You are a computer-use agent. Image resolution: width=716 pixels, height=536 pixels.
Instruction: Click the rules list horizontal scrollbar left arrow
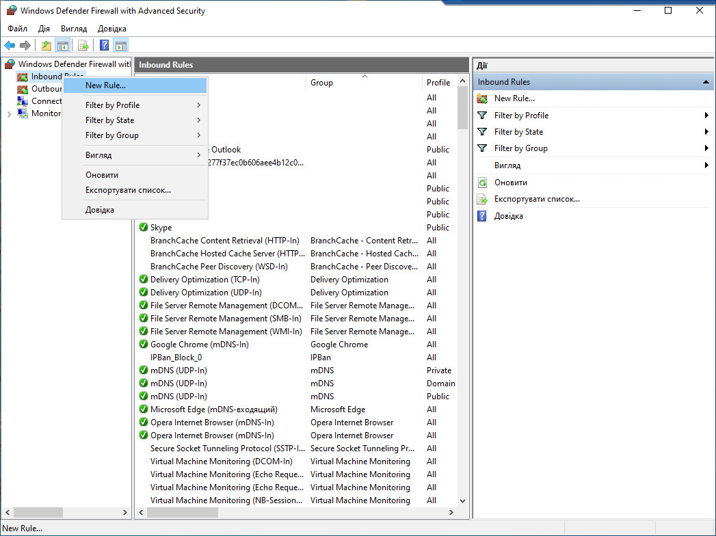coord(141,513)
